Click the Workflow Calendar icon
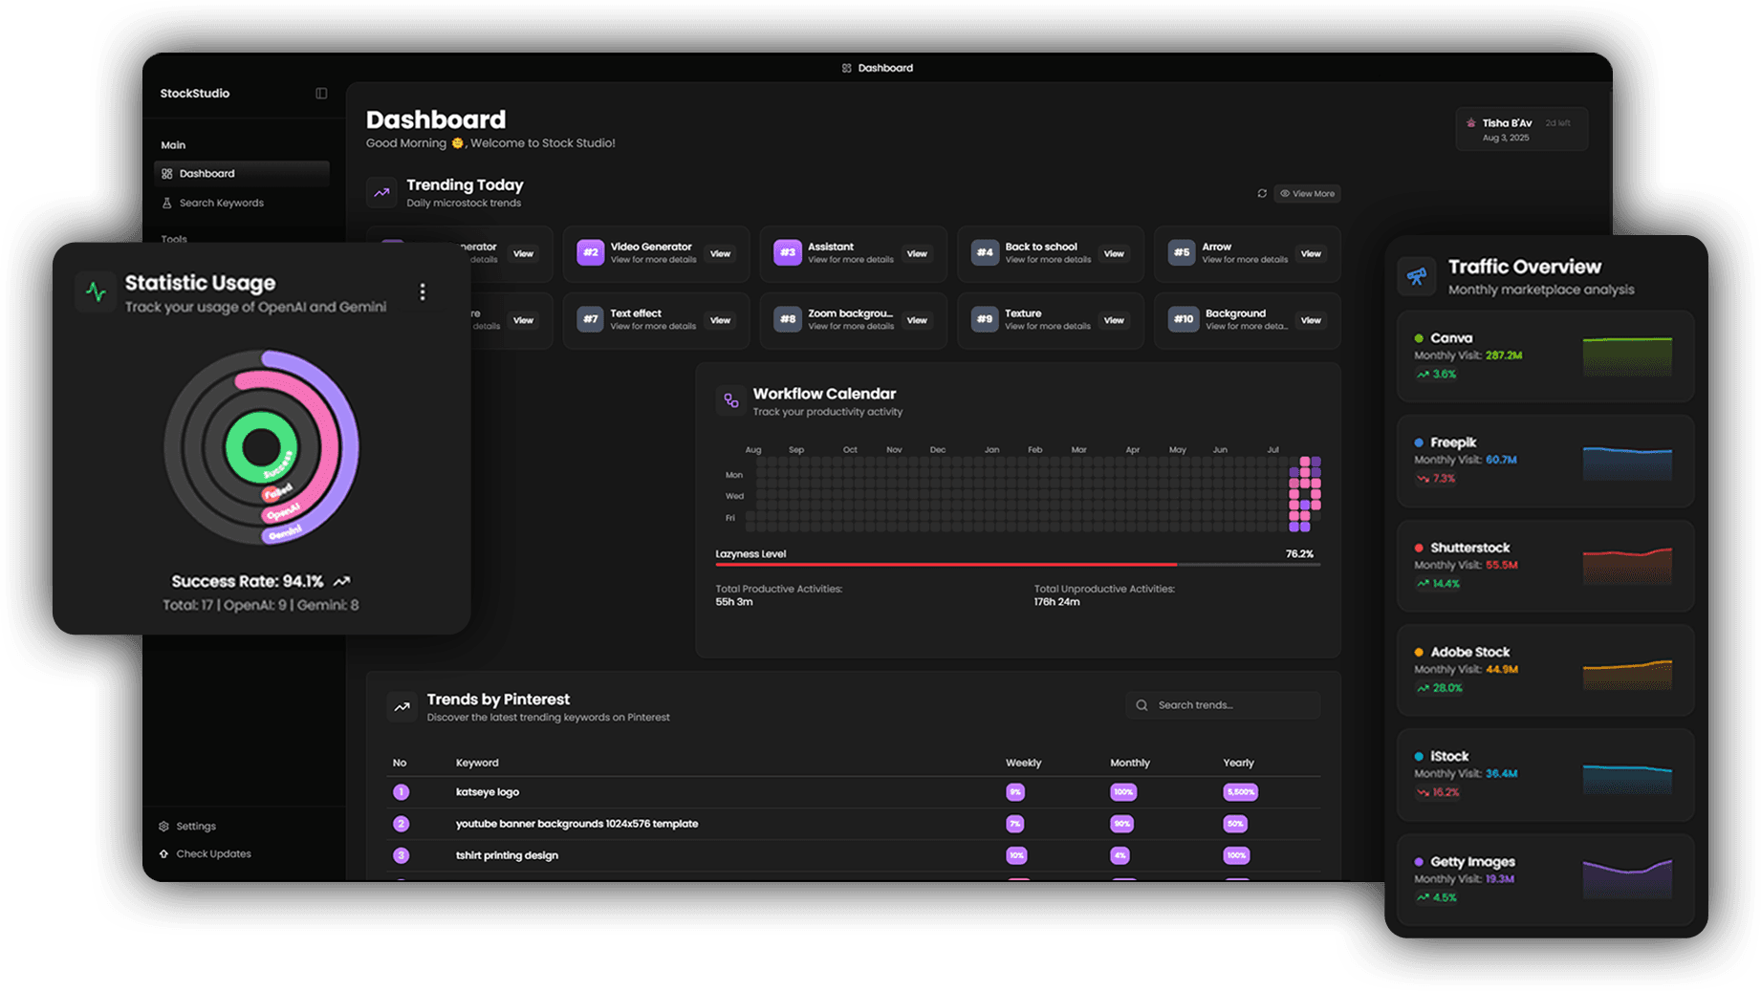This screenshot has height=991, width=1761. point(731,401)
